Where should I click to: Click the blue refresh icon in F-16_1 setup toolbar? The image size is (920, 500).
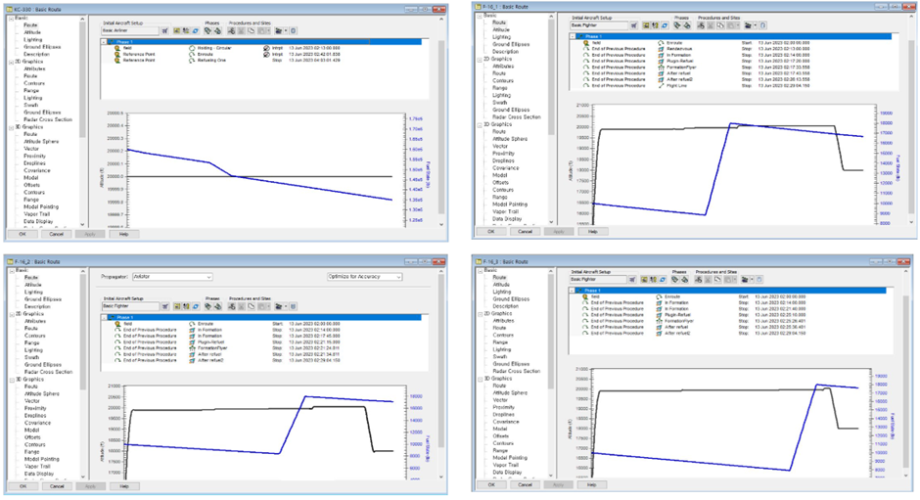[665, 25]
